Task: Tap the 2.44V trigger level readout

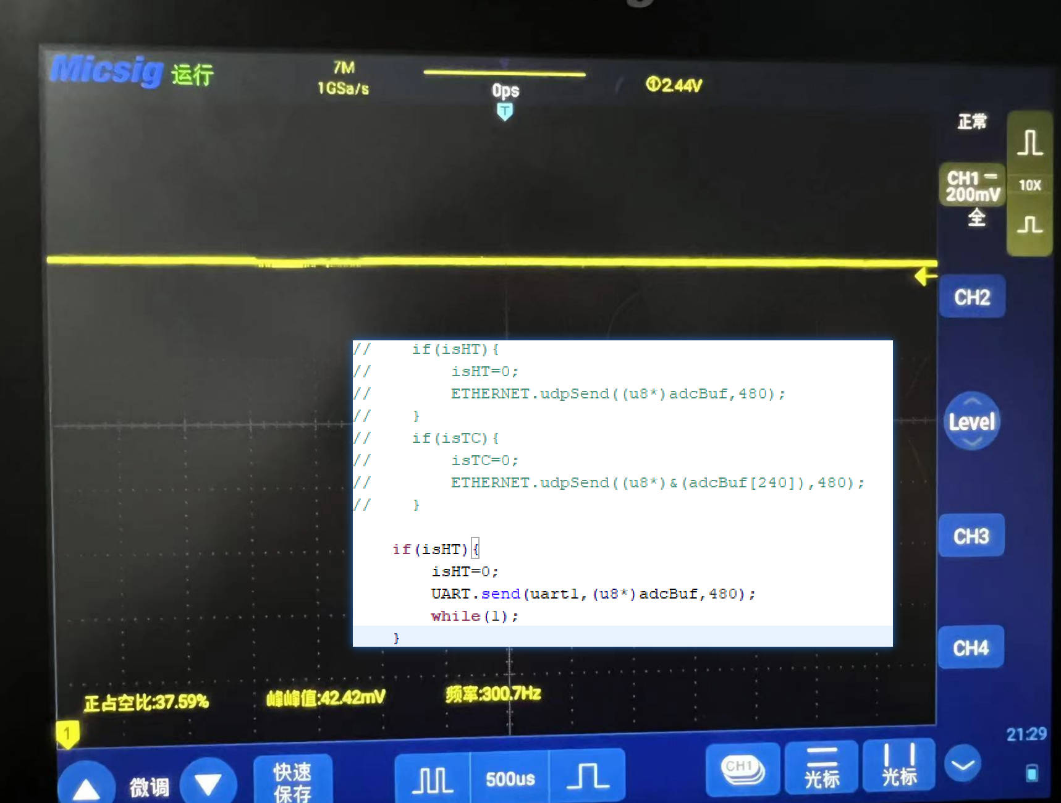Action: coord(674,85)
